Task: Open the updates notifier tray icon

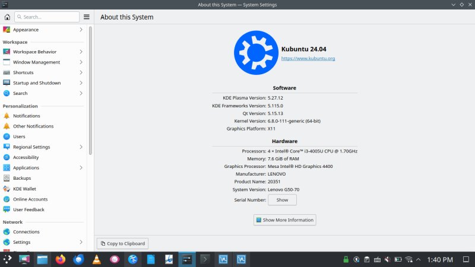Action: tap(357, 259)
